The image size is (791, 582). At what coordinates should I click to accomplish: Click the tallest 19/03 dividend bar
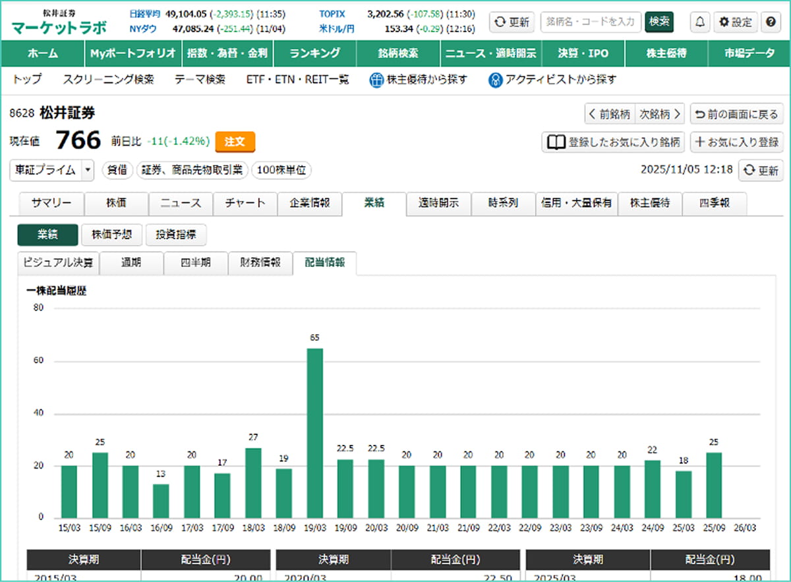click(315, 432)
